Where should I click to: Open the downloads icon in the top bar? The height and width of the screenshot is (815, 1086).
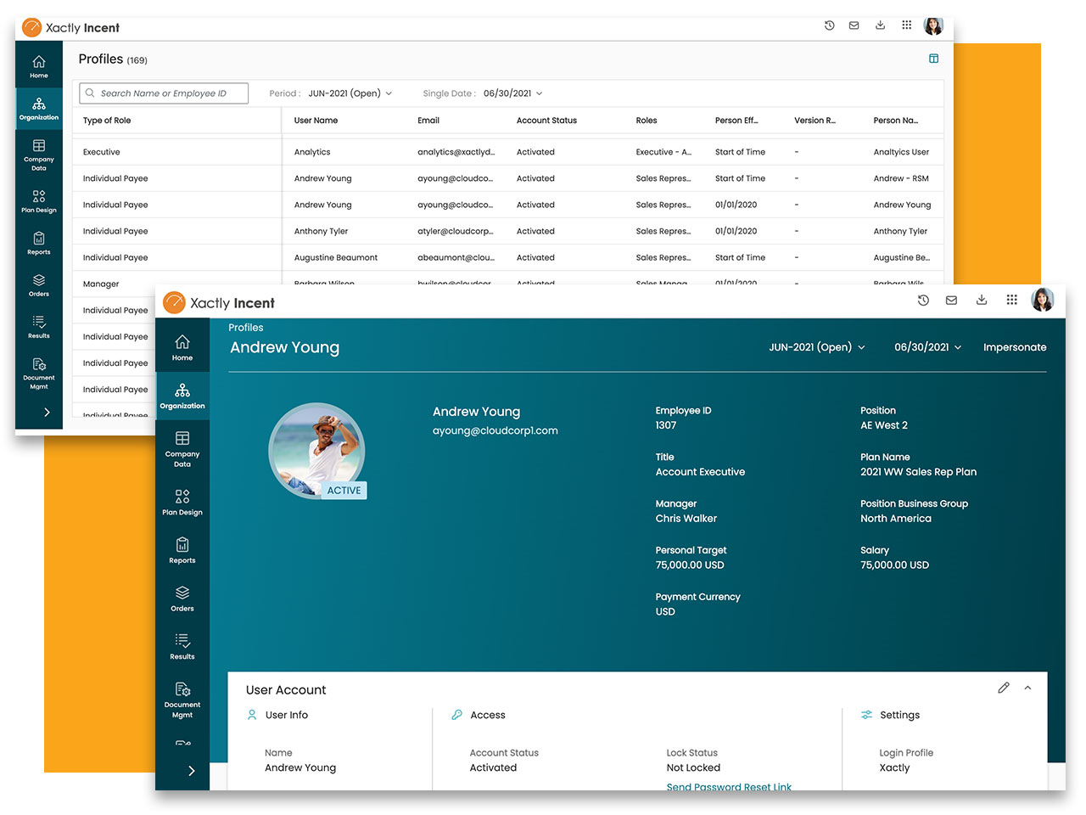coord(982,300)
